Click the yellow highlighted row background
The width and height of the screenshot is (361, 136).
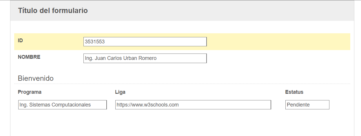coord(278,42)
